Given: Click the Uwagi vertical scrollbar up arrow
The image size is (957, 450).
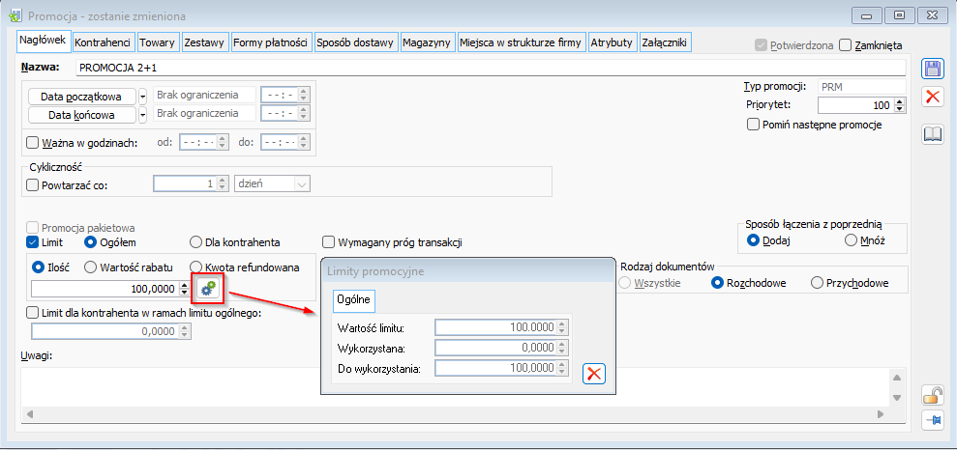Looking at the screenshot, I should point(897,378).
